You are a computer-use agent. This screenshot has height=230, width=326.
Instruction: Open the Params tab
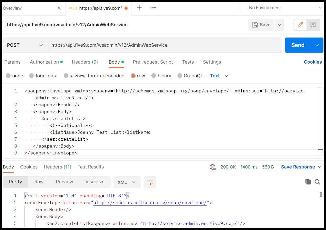pos(13,62)
